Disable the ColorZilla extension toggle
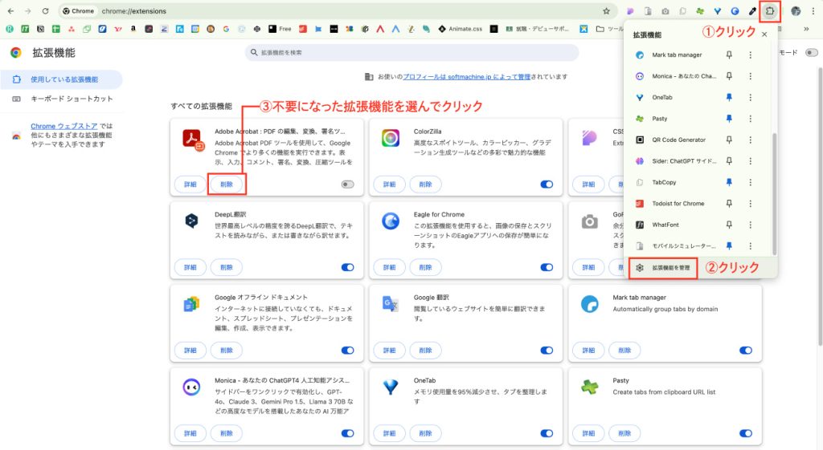Screen dimensions: 823x450 [547, 184]
